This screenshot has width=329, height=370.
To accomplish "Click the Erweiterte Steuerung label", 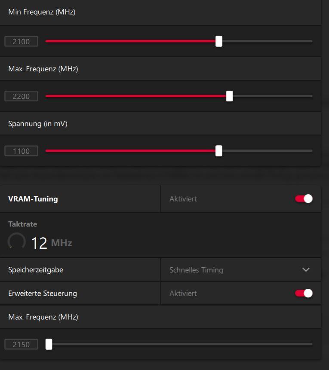I will click(x=43, y=294).
